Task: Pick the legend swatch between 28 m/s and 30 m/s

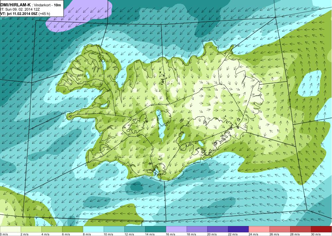Action: point(301,229)
